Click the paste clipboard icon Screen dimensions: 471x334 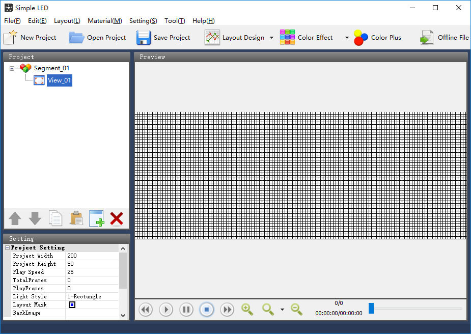(x=76, y=218)
